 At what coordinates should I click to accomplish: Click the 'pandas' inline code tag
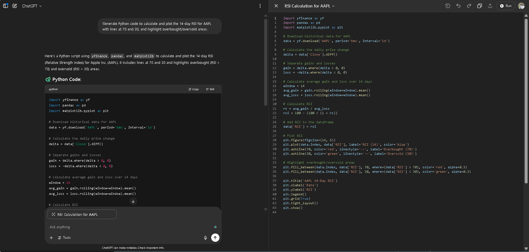click(117, 56)
